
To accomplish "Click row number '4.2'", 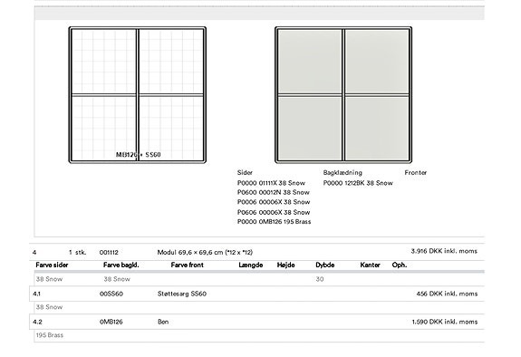I will [37, 322].
